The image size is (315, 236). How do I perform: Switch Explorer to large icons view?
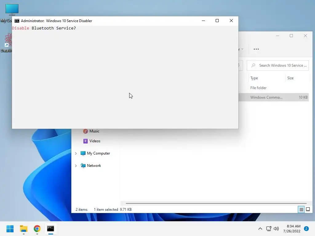click(x=308, y=210)
